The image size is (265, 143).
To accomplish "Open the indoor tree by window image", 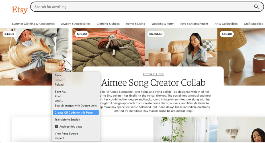I will [185, 129].
